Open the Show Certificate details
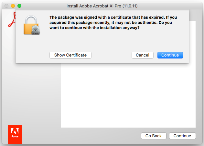Viewport: 204px width, 146px height. 70,55
